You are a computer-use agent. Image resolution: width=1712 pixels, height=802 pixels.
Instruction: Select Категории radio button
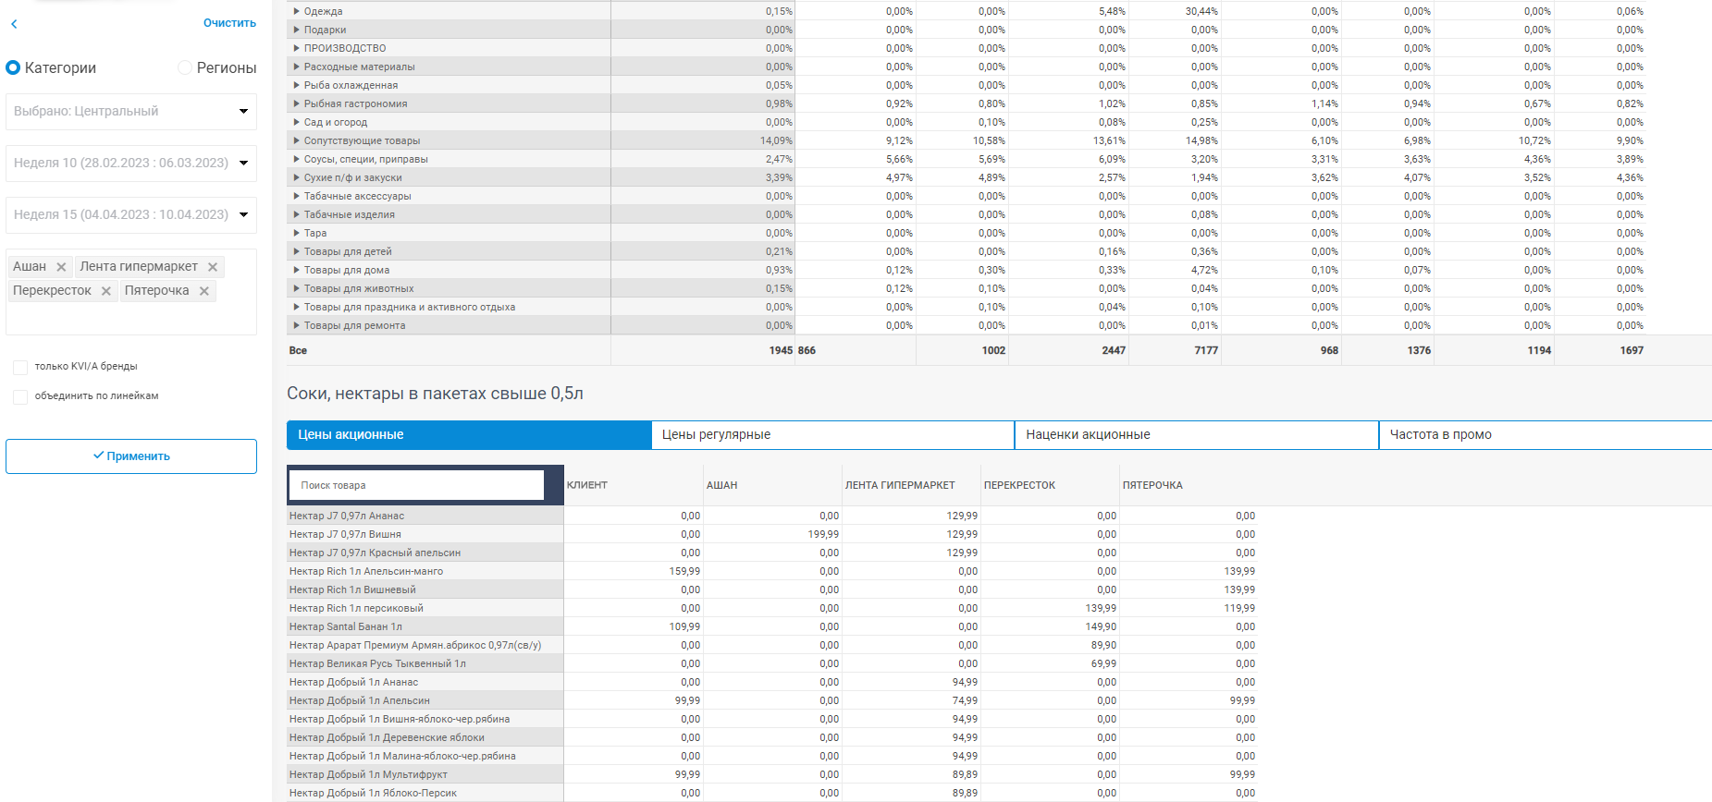13,67
